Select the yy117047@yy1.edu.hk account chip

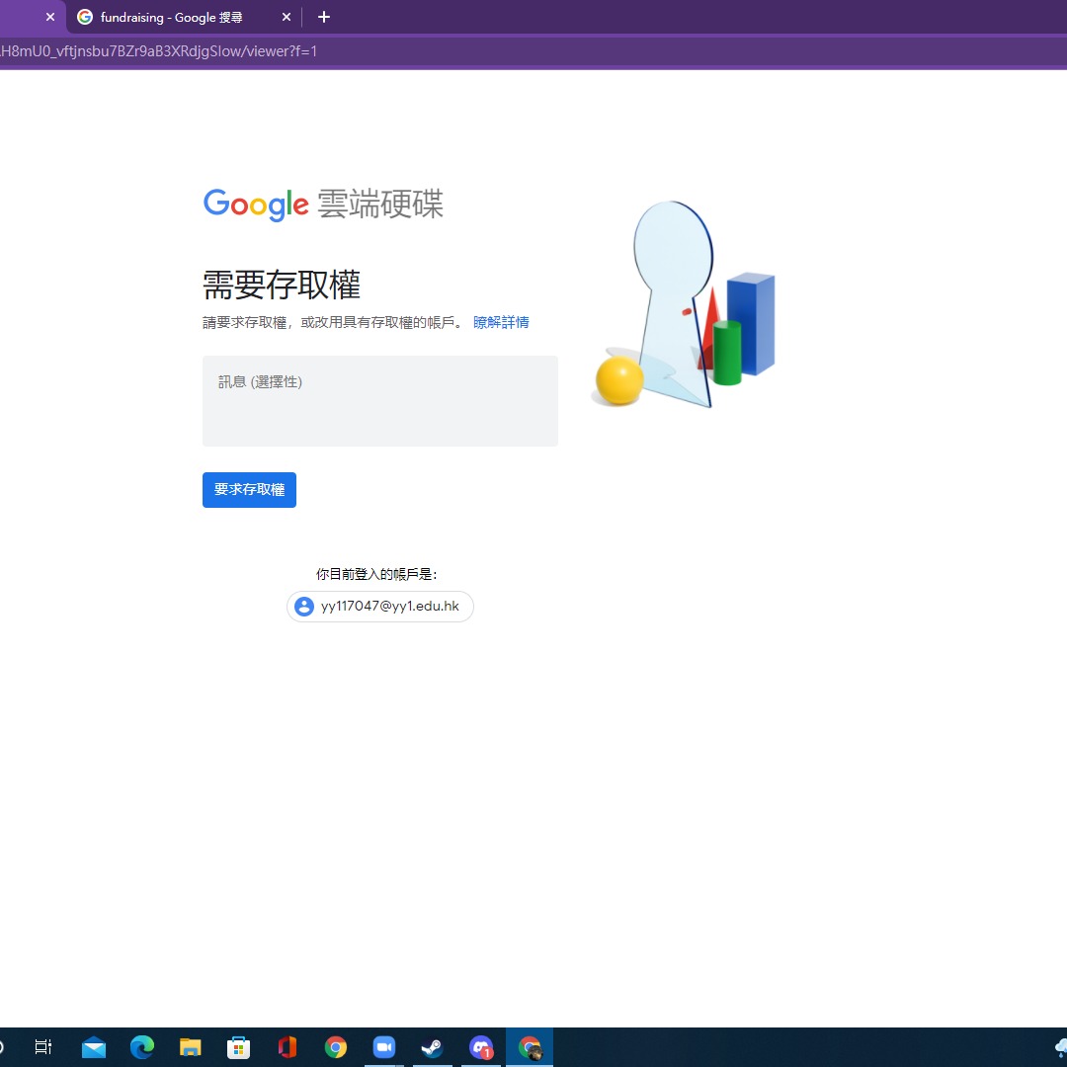(x=379, y=607)
